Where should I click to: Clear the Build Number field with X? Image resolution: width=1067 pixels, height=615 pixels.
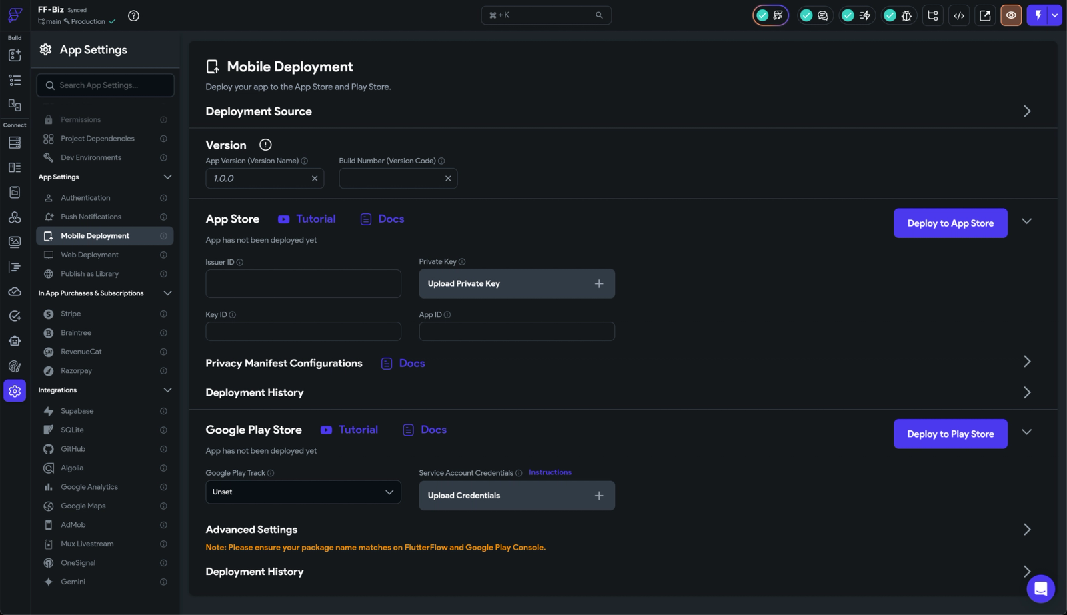[x=448, y=179]
